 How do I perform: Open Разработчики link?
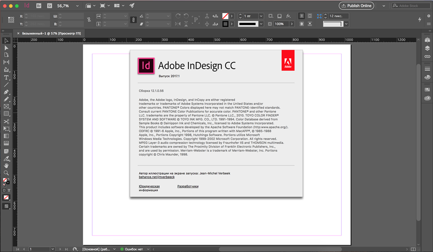[x=188, y=186]
